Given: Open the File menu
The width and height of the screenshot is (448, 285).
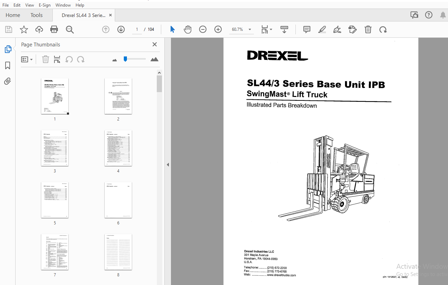Looking at the screenshot, I should pyautogui.click(x=6, y=5).
